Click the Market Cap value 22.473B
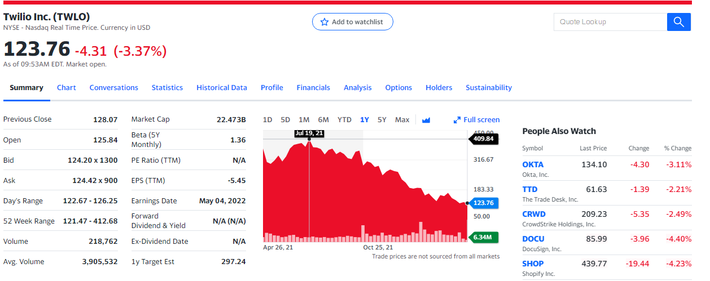This screenshot has width=710, height=281. pyautogui.click(x=231, y=119)
